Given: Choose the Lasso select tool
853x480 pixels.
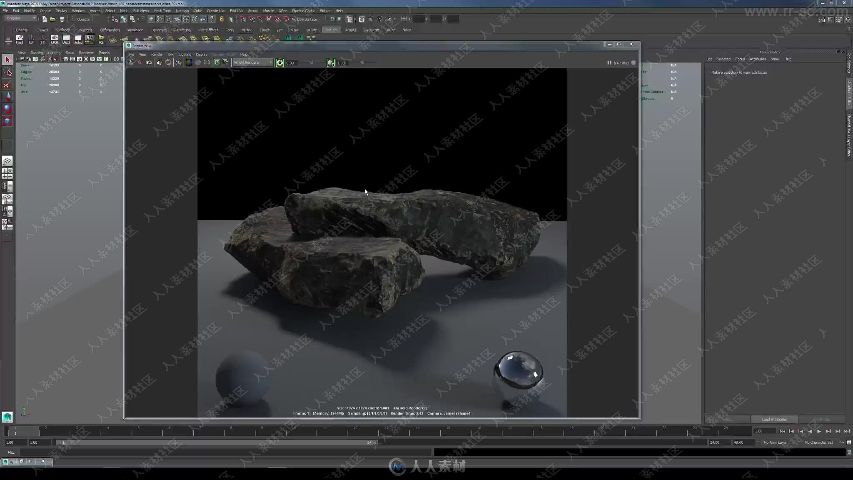Looking at the screenshot, I should pyautogui.click(x=7, y=72).
